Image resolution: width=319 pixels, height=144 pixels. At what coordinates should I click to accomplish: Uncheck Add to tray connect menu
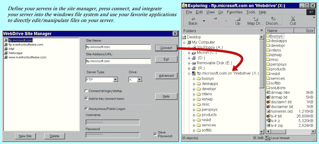tap(86, 98)
